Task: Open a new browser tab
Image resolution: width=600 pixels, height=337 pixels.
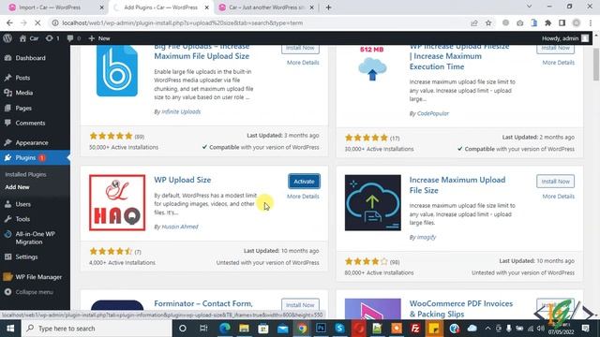Action: (x=328, y=7)
